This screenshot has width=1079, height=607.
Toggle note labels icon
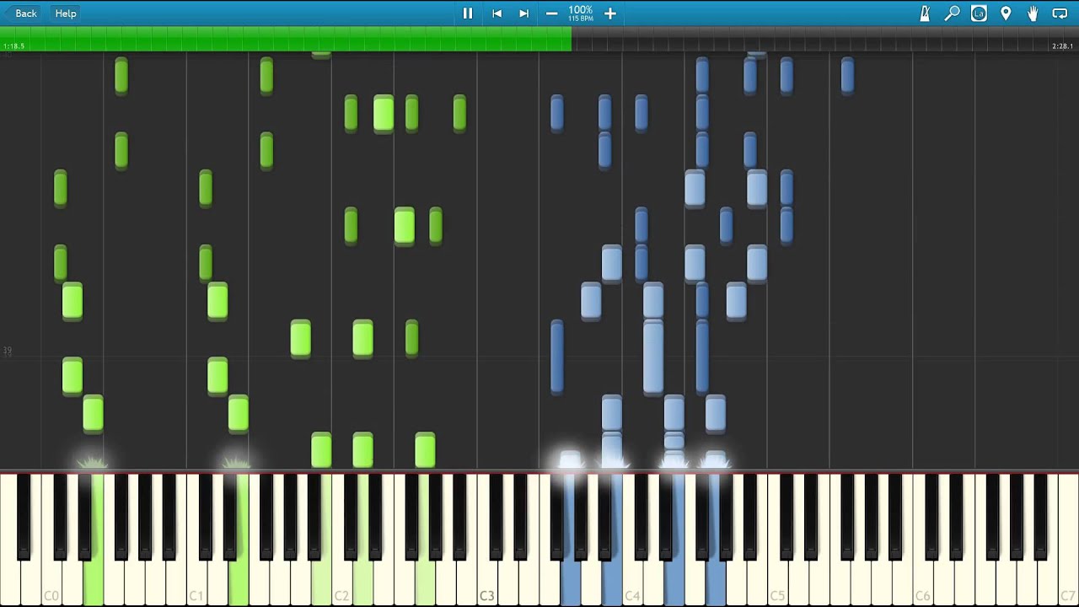pyautogui.click(x=979, y=13)
